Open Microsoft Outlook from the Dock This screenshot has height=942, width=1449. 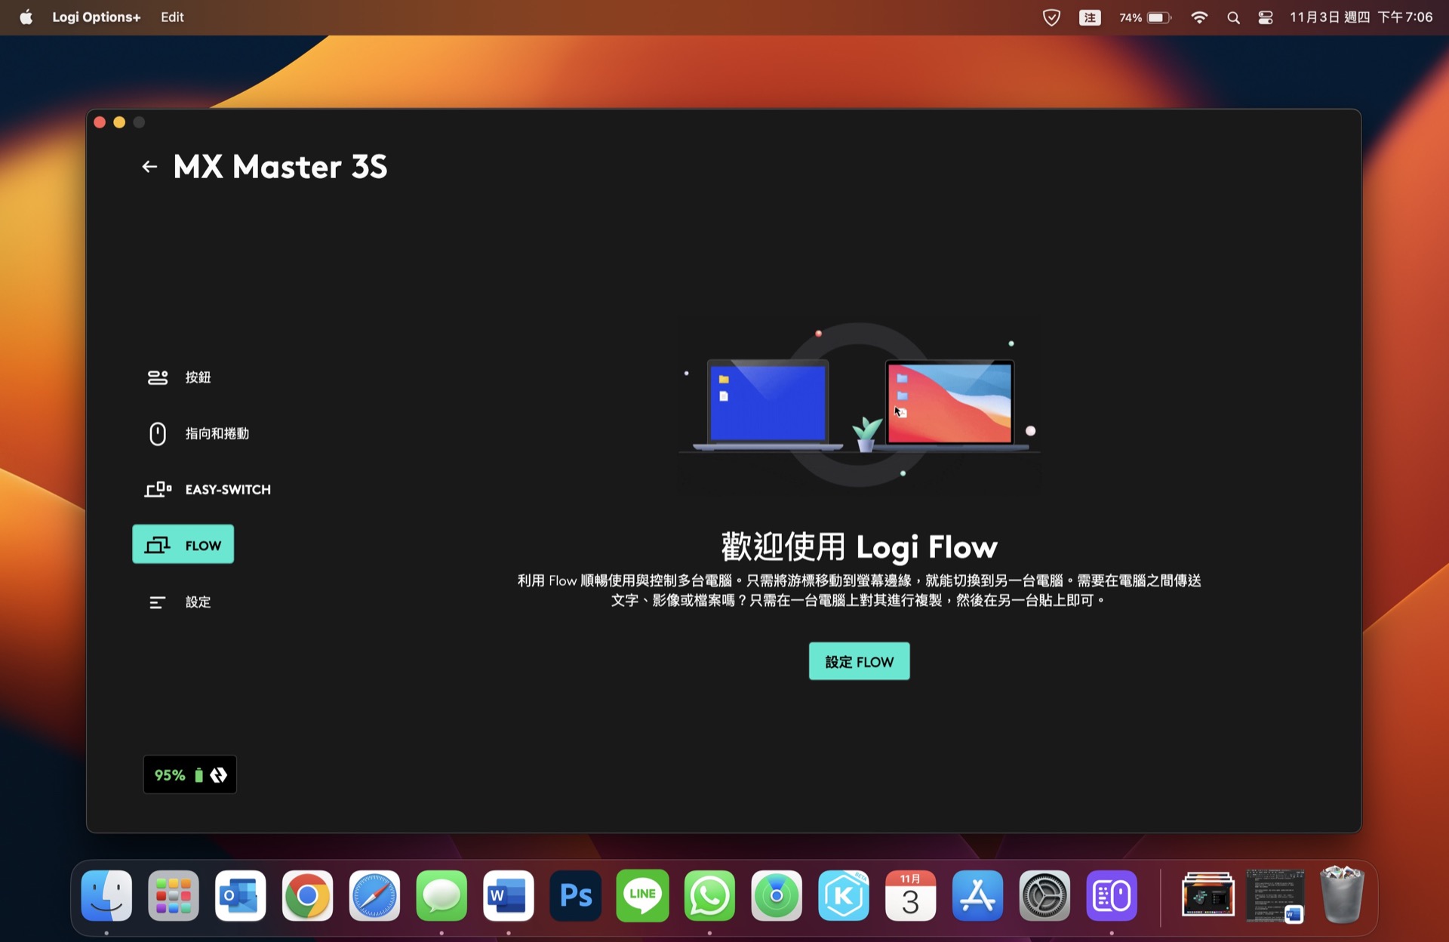click(x=241, y=896)
